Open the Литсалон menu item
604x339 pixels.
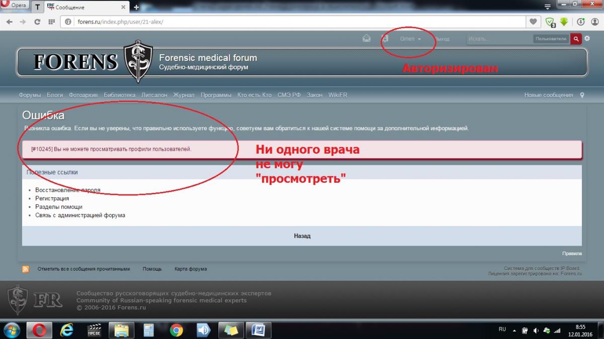click(154, 95)
